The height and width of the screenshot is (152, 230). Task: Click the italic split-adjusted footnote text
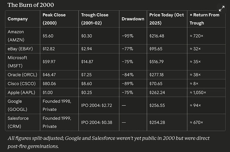[x=107, y=142]
